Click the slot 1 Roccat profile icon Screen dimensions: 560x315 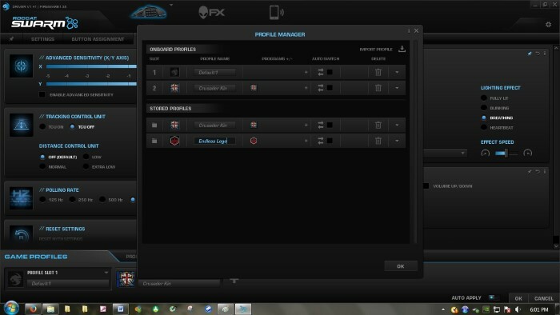tap(174, 73)
